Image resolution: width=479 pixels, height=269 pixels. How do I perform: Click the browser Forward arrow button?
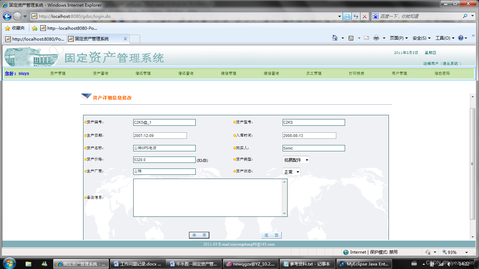17,16
